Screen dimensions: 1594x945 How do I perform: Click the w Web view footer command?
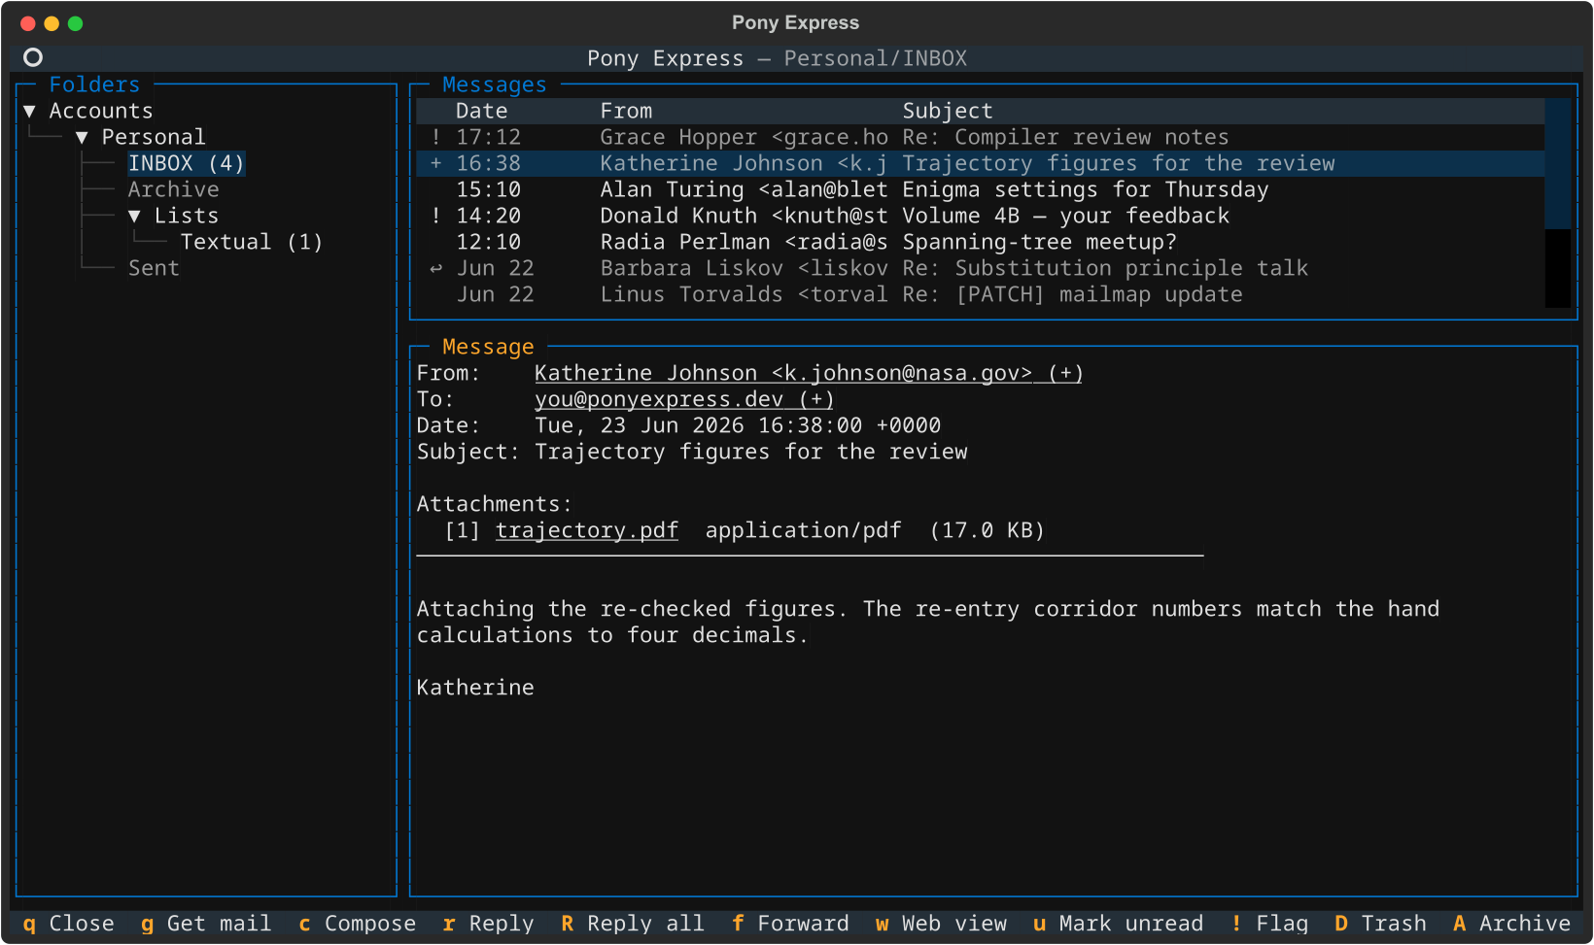coord(941,924)
